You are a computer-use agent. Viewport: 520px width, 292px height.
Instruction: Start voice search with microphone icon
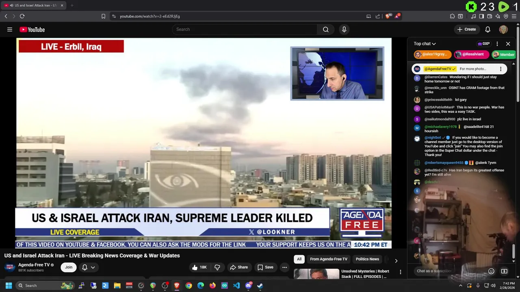click(344, 29)
